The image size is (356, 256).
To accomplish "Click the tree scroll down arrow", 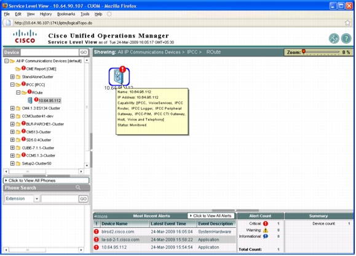I will [x=87, y=165].
